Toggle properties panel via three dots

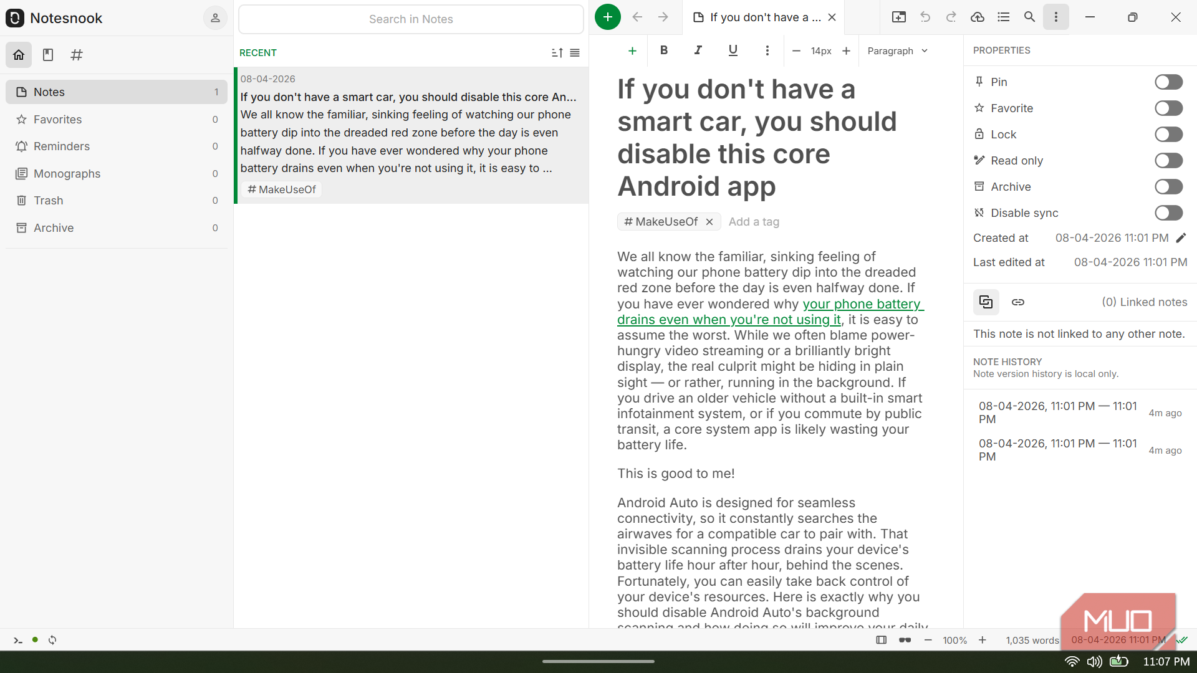pyautogui.click(x=1056, y=17)
